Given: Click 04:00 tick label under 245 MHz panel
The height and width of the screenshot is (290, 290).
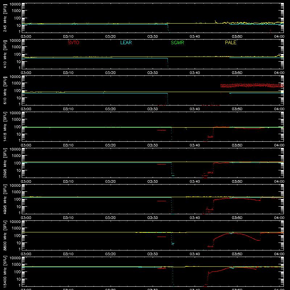Looking at the screenshot, I should coord(279,37).
